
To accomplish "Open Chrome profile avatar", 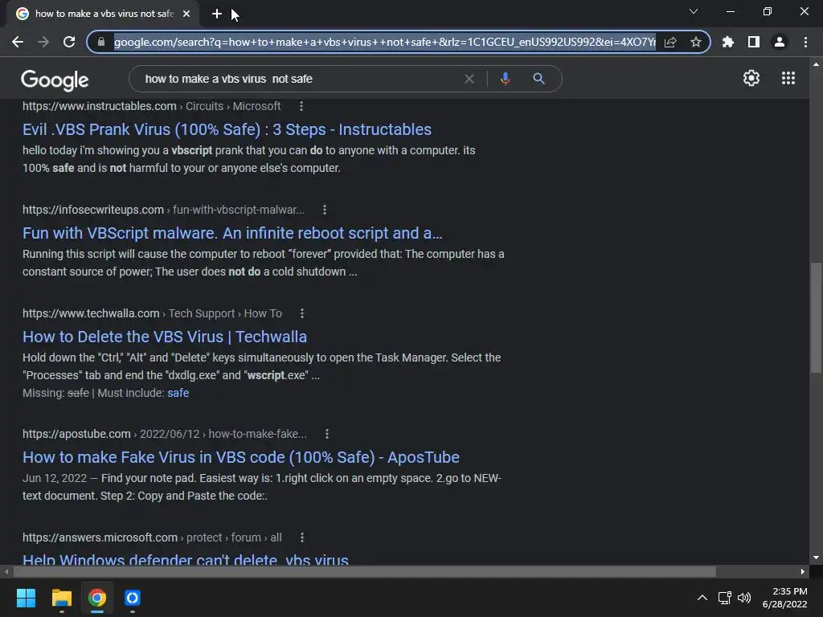I will click(x=780, y=42).
